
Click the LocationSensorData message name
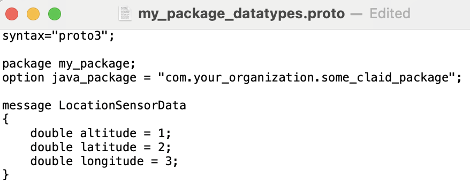pyautogui.click(x=122, y=106)
